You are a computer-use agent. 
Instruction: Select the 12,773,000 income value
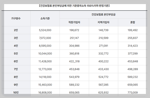[x=45, y=69]
